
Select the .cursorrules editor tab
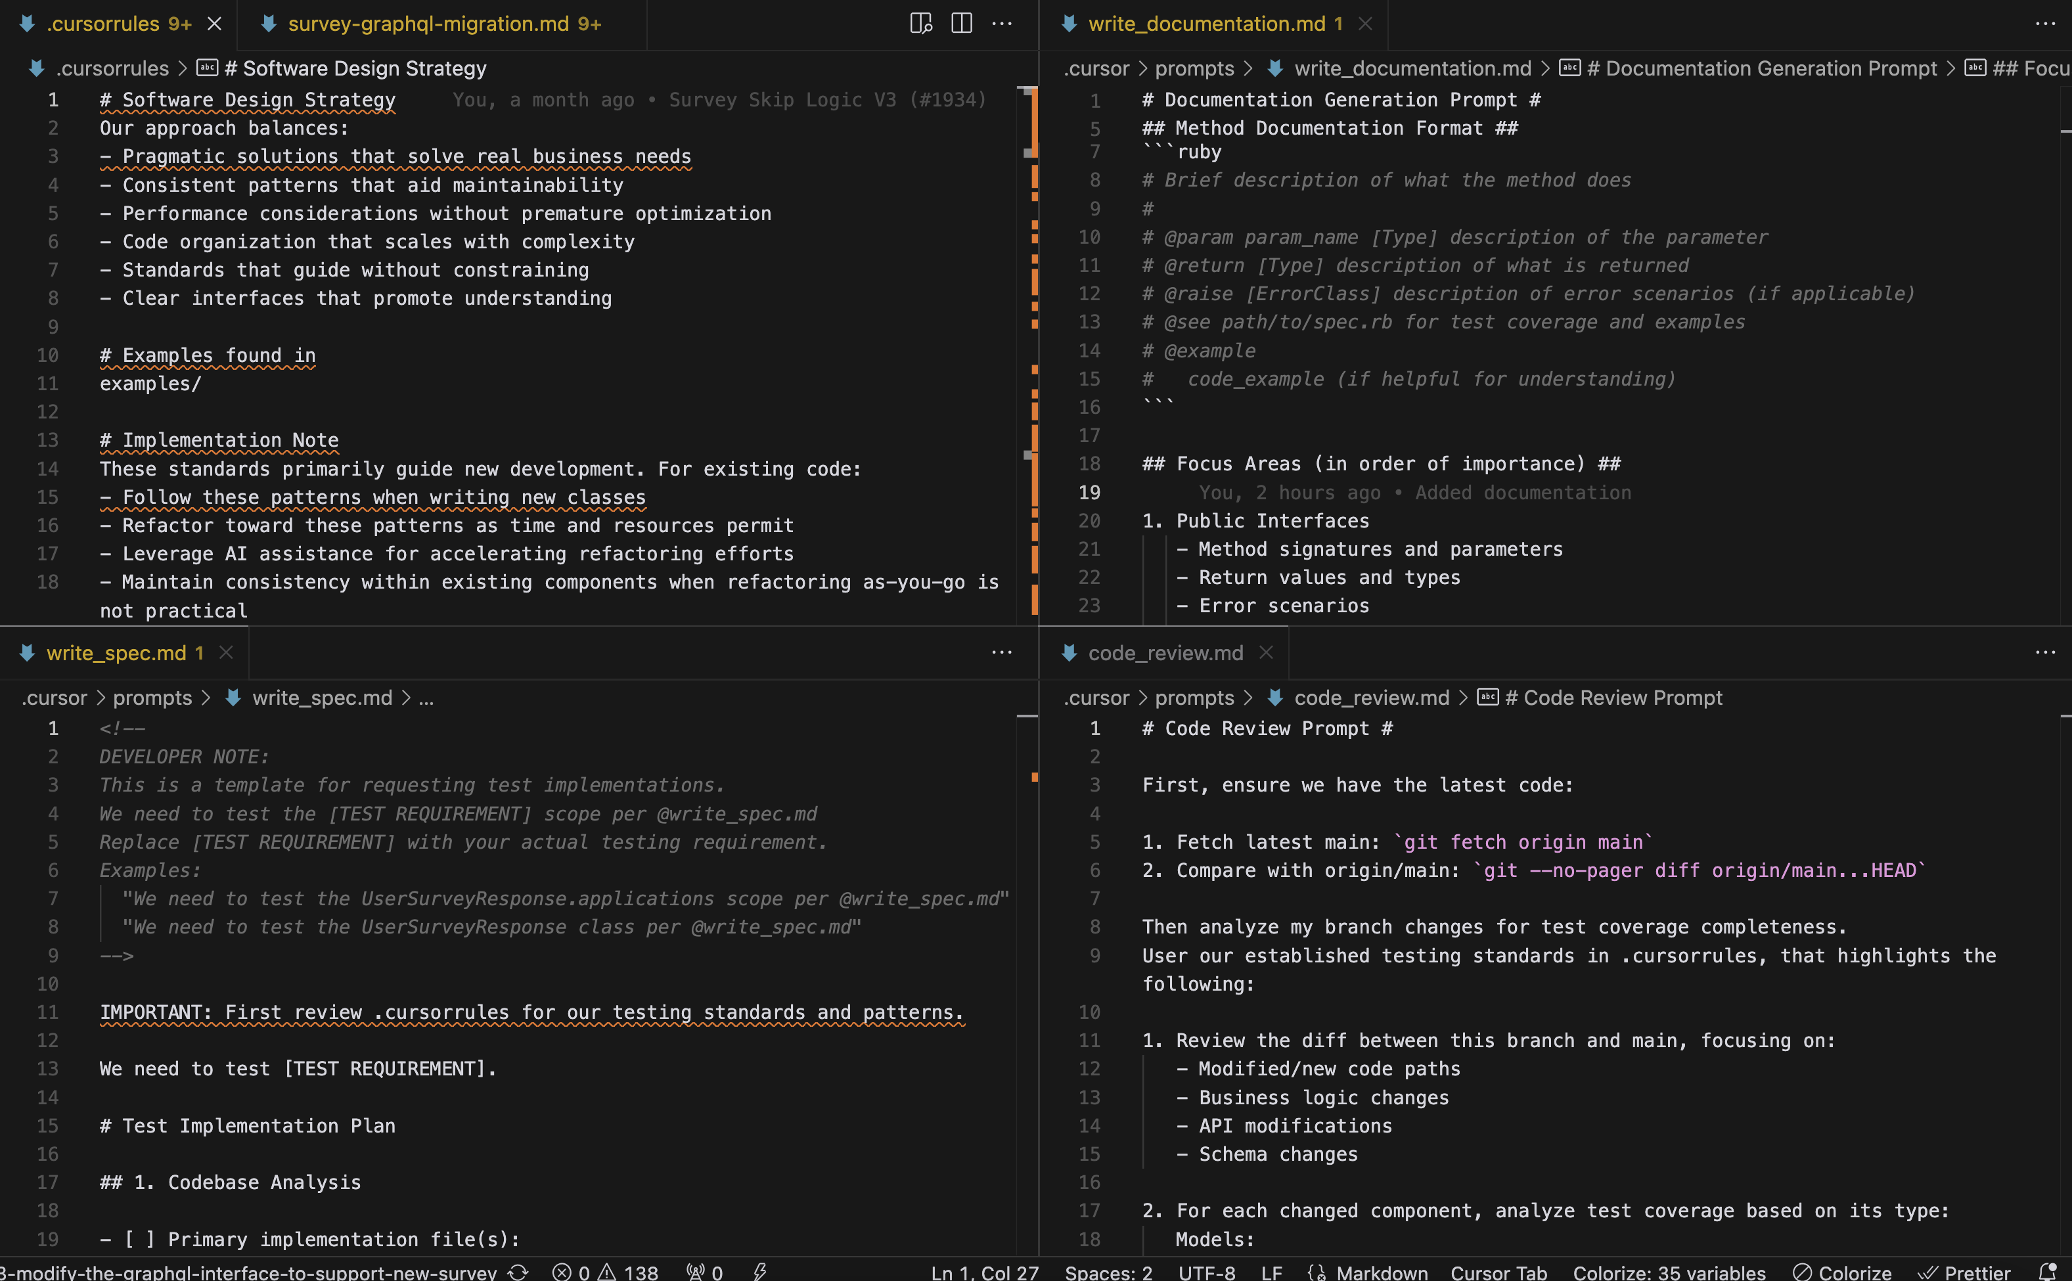(x=119, y=24)
